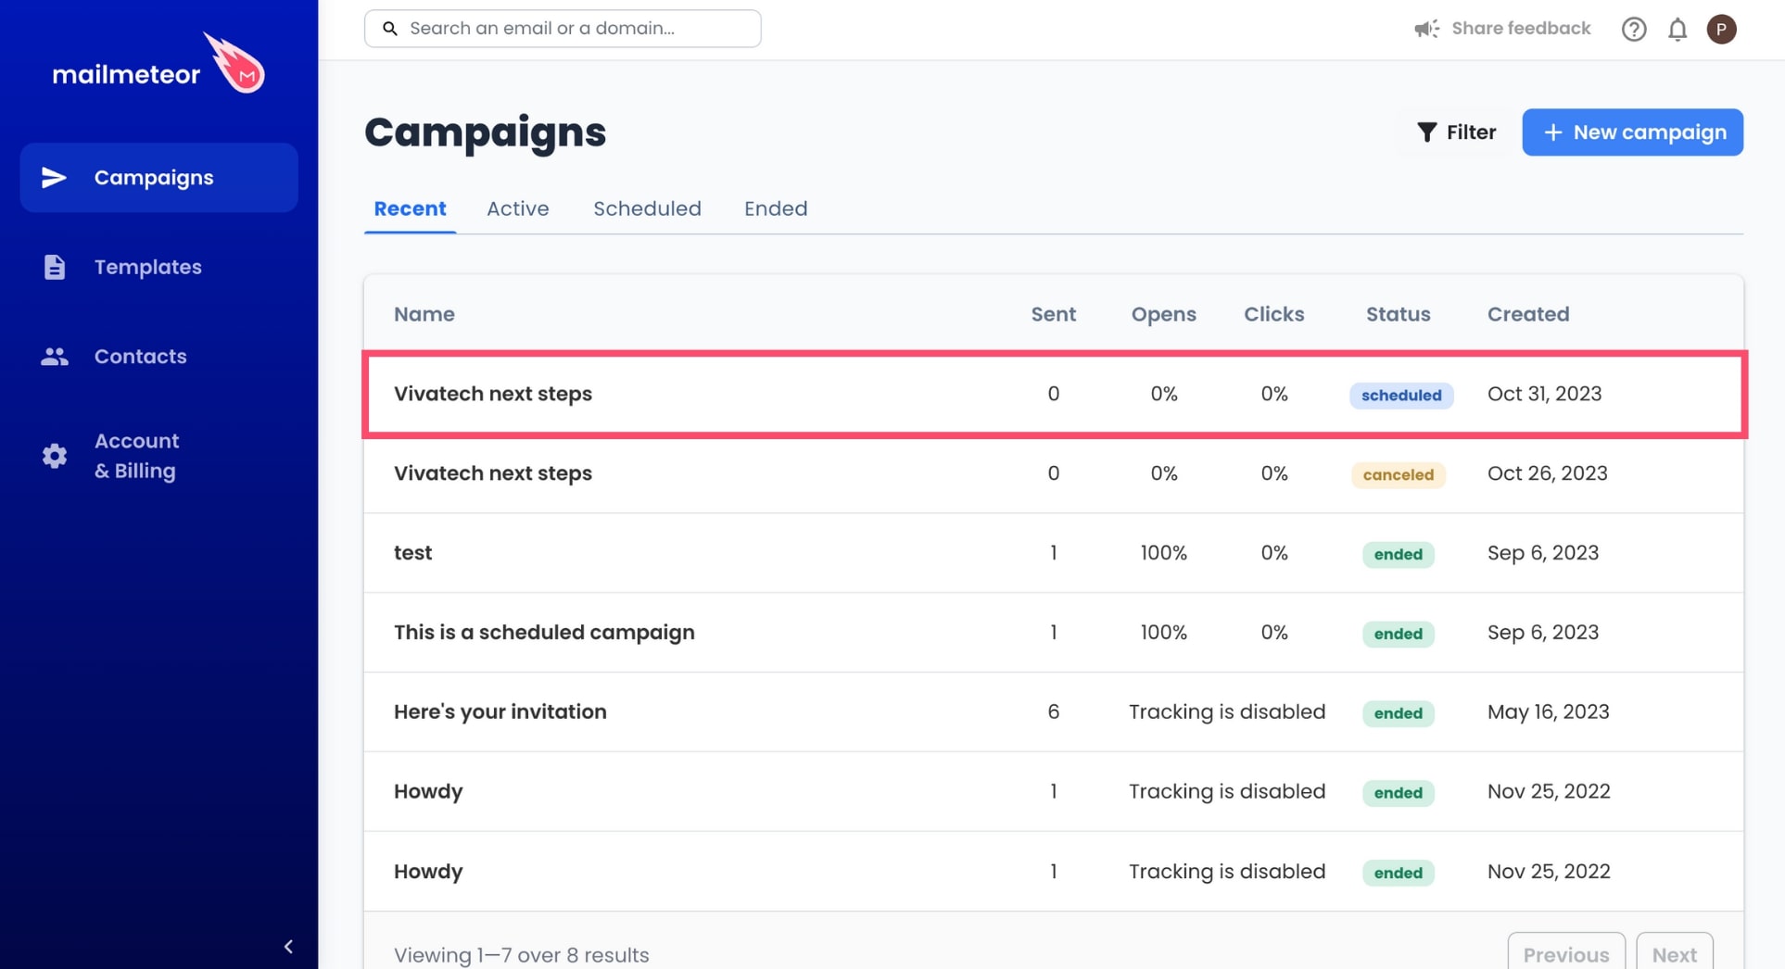Click the Name column header

[424, 314]
